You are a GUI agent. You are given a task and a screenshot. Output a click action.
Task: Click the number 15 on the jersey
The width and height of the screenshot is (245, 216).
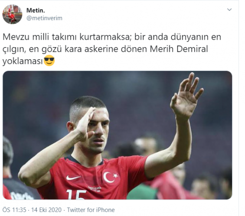(x=76, y=194)
